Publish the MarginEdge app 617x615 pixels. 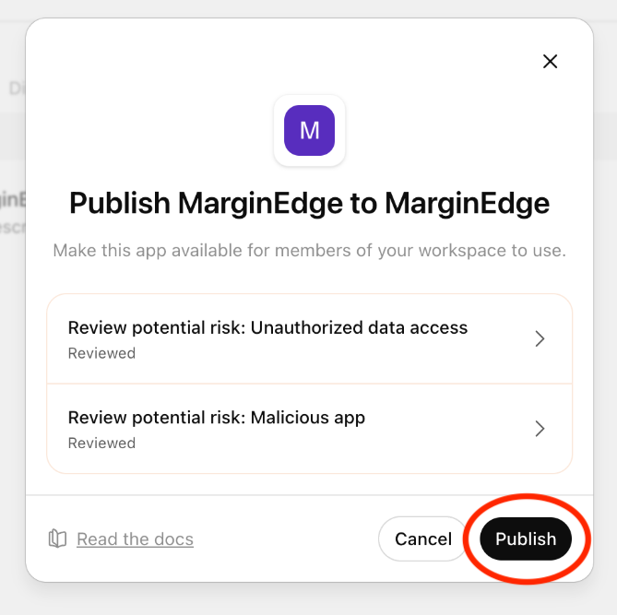tap(526, 538)
